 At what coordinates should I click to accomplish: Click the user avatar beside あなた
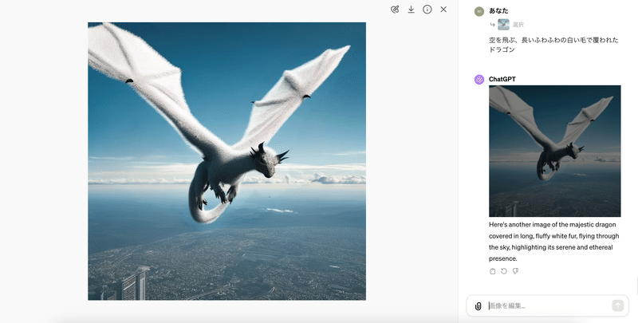pos(479,11)
